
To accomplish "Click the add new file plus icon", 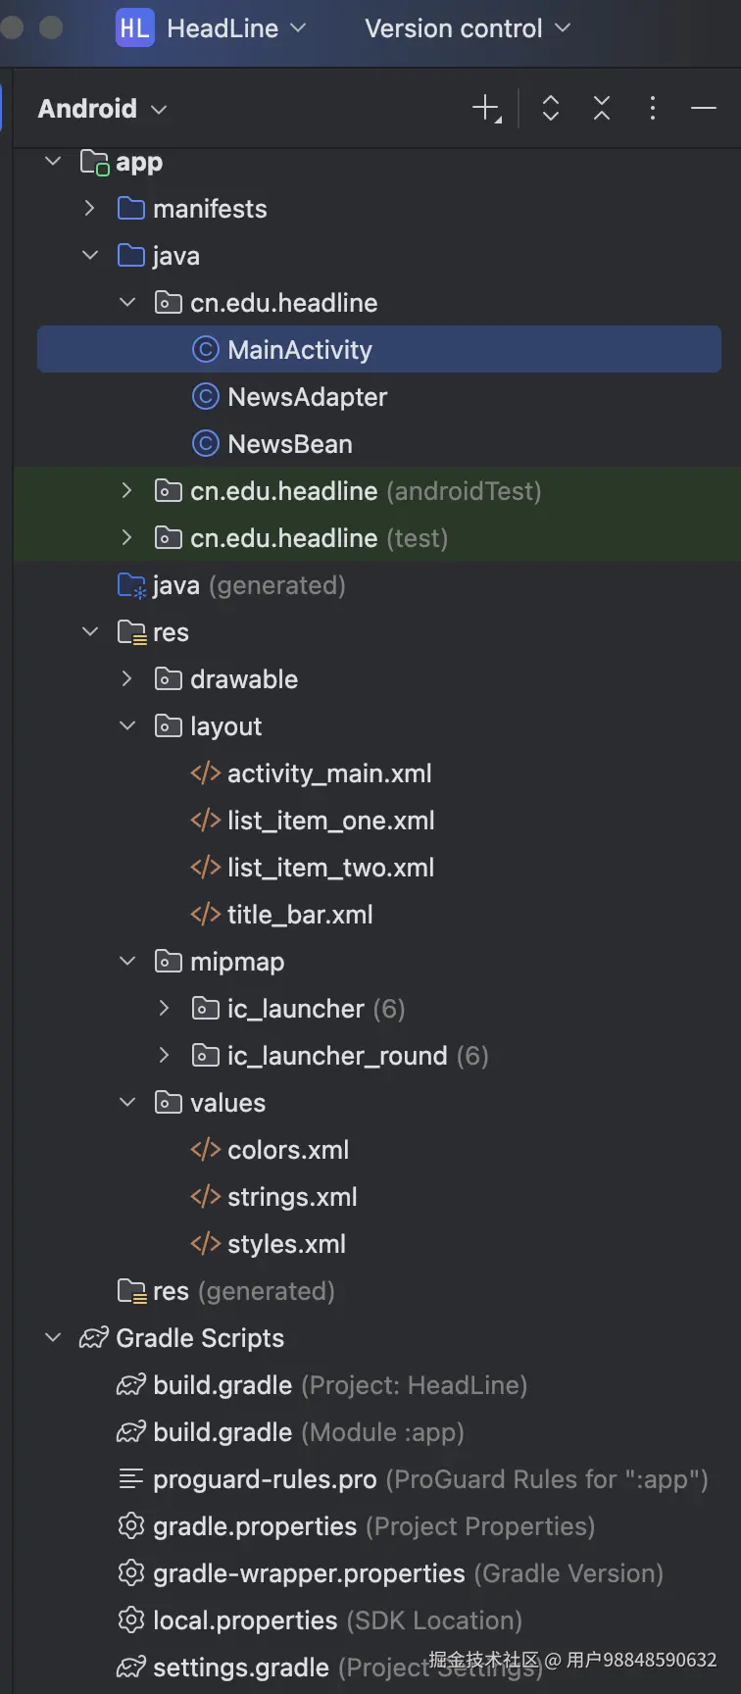I will point(486,108).
